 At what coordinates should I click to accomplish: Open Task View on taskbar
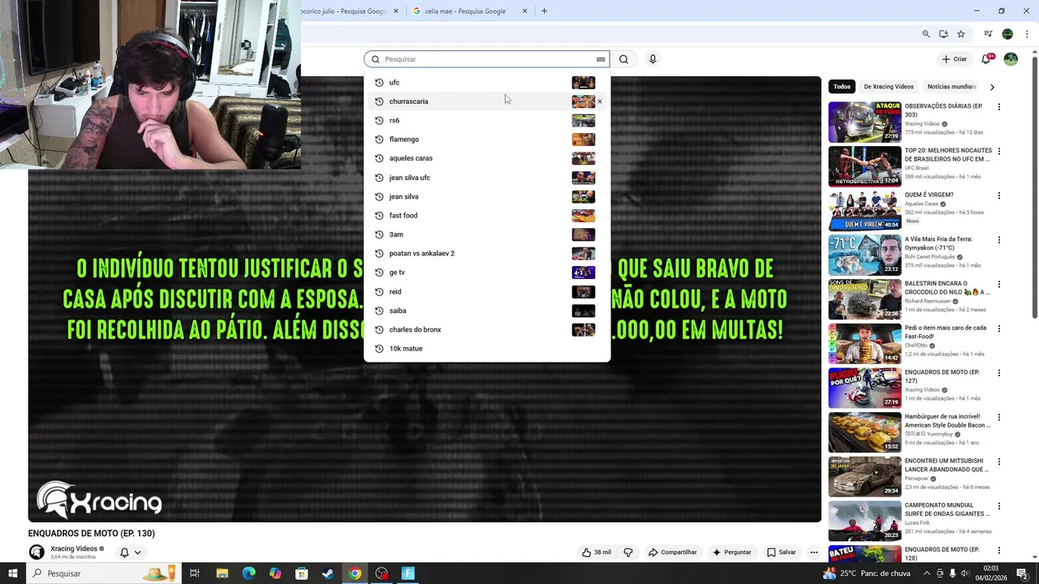[195, 573]
